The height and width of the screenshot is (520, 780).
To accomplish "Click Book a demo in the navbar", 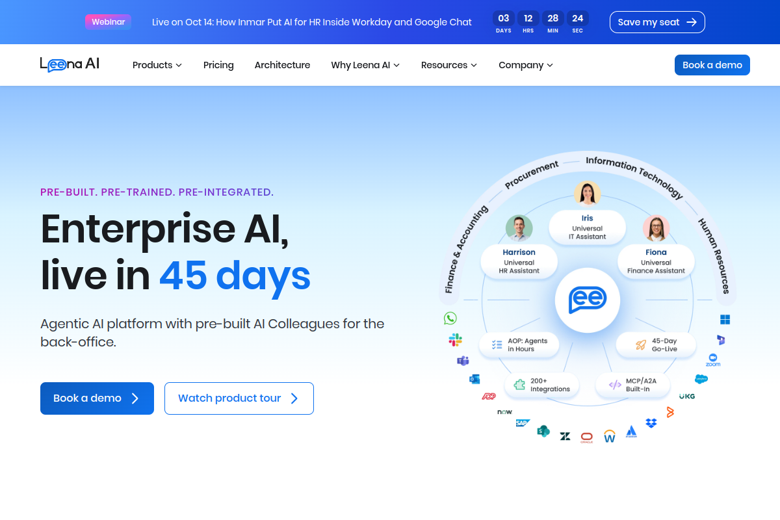I will pyautogui.click(x=712, y=65).
